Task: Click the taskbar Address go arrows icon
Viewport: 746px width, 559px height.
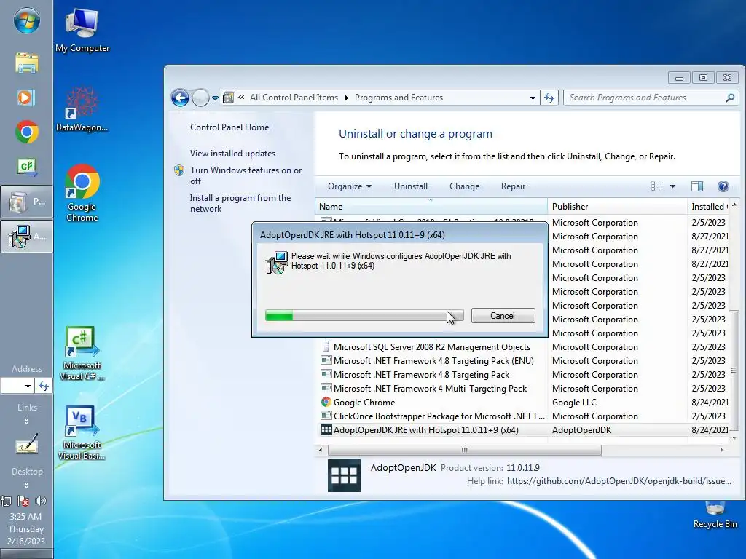Action: point(44,386)
